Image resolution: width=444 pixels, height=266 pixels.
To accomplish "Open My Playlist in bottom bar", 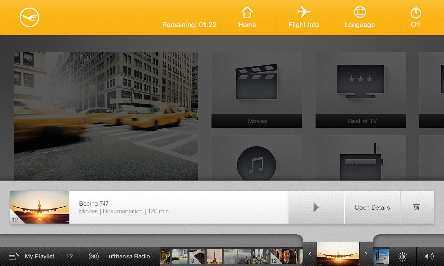I will tap(40, 256).
